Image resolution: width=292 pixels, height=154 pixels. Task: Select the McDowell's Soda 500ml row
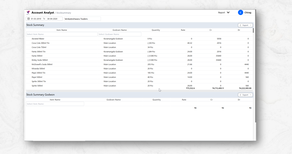pos(42,64)
